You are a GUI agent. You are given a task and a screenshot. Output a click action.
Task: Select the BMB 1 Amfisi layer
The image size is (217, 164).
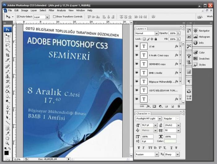[160, 73]
